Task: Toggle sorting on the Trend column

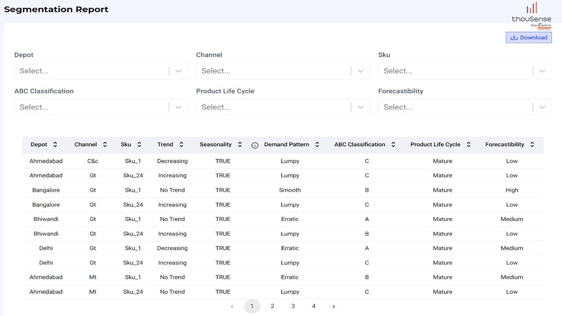Action: (x=181, y=144)
